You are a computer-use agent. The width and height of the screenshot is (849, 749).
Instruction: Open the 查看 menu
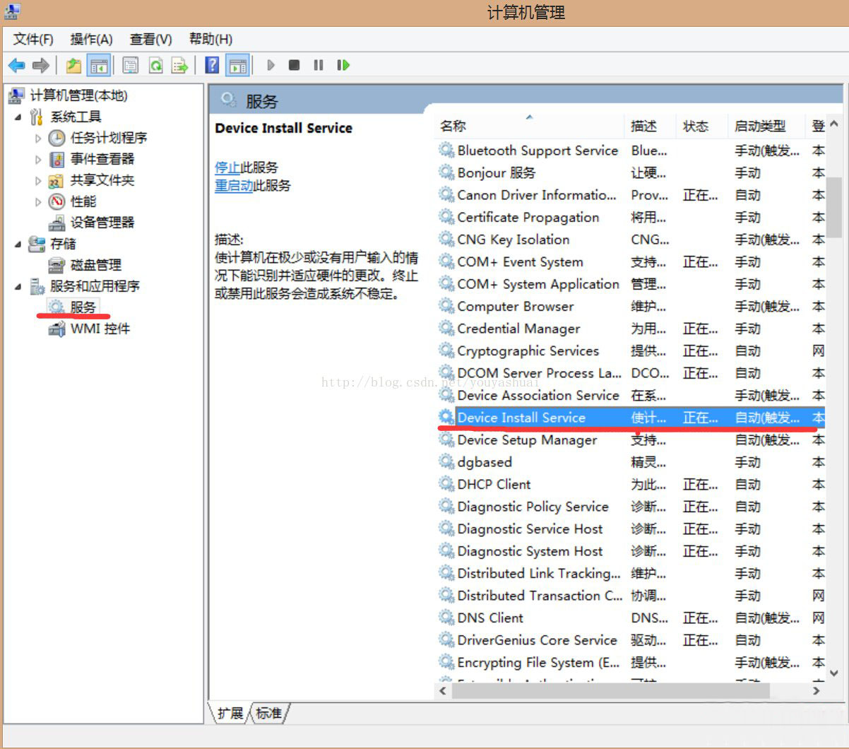point(149,39)
